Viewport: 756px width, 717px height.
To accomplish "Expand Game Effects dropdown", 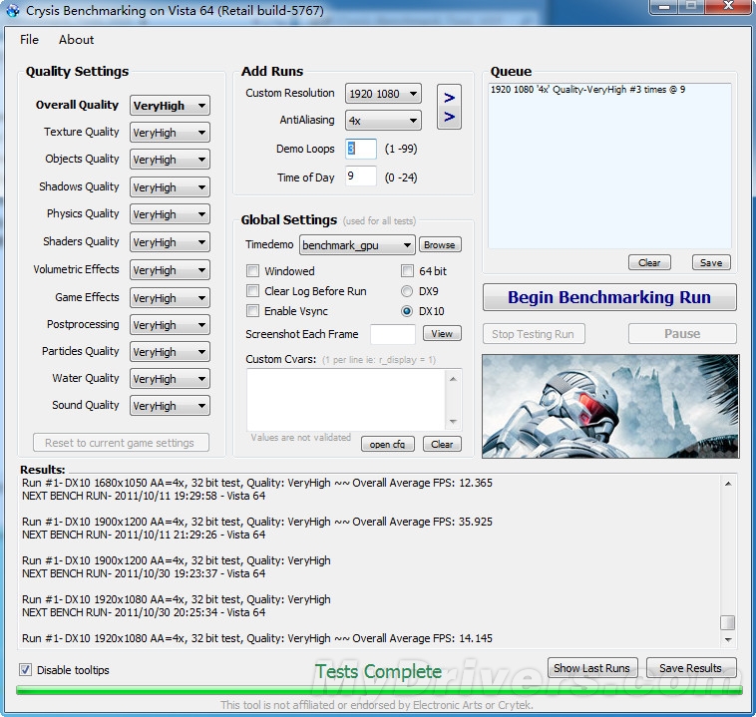I will point(170,298).
